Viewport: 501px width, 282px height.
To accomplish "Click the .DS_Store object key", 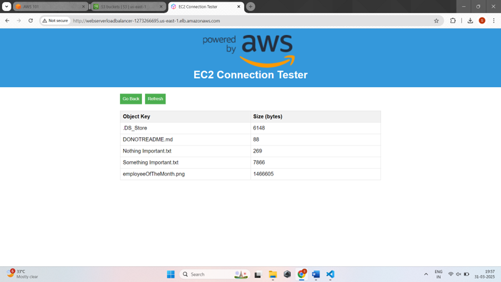I will click(x=135, y=128).
